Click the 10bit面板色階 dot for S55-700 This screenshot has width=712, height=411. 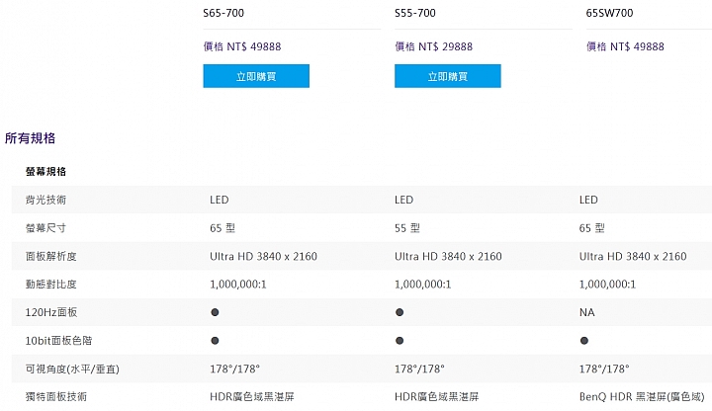(x=400, y=341)
